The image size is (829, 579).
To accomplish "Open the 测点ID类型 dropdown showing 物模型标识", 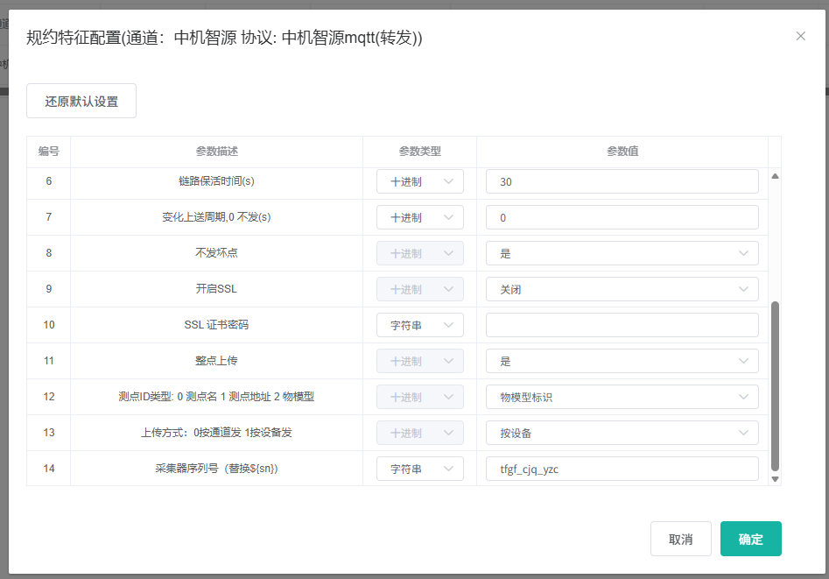I will coord(622,396).
